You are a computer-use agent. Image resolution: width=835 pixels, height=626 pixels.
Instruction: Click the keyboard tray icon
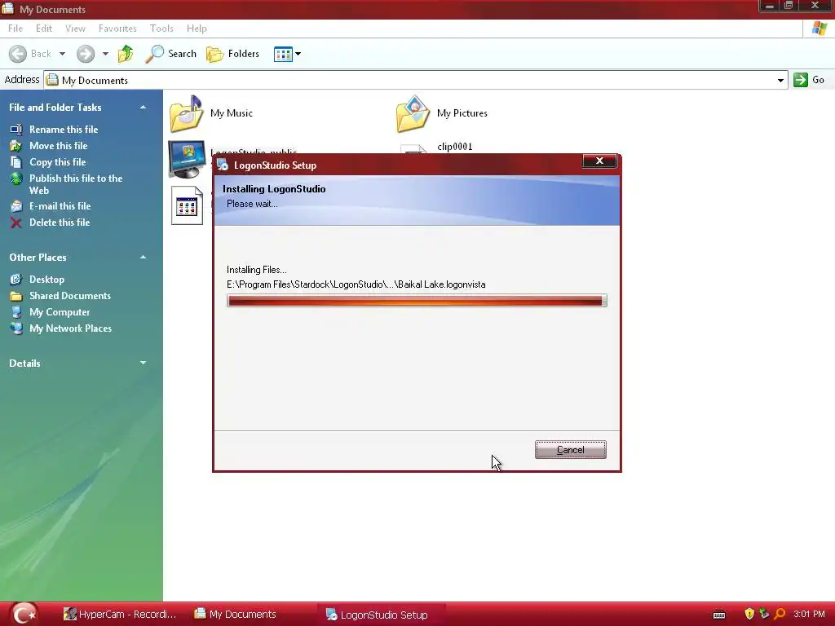tap(719, 615)
